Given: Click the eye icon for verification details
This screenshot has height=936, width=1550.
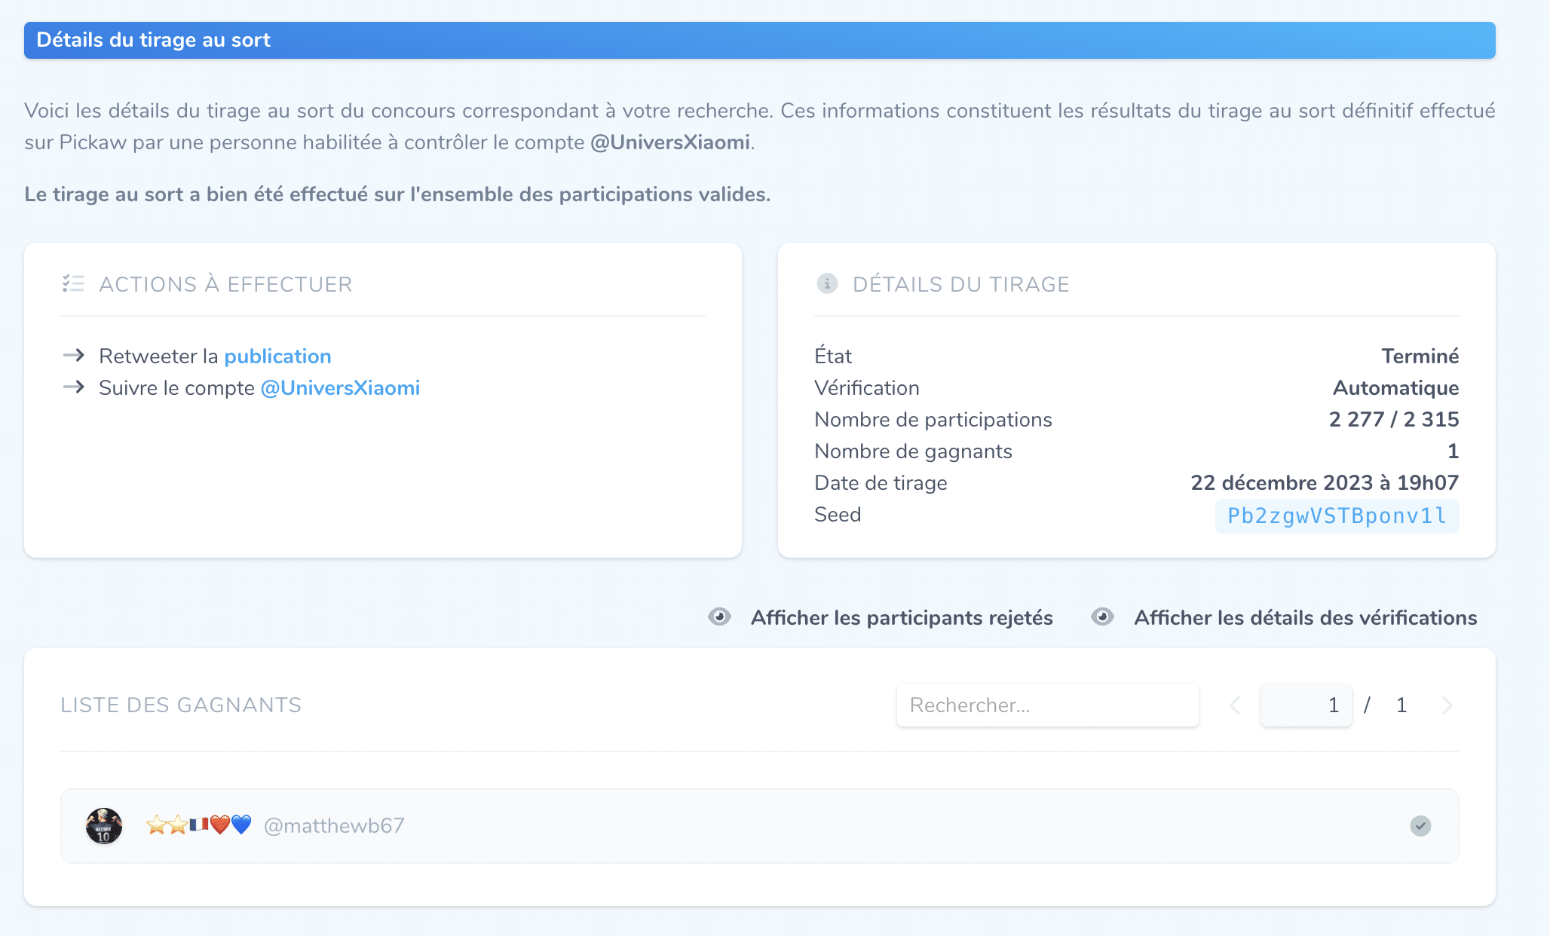Looking at the screenshot, I should click(1102, 617).
